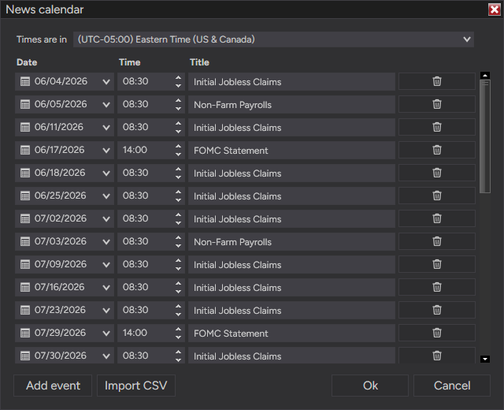Edit title of 07/29/2026 FOMC Statement

click(291, 333)
